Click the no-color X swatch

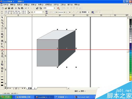coord(131,18)
